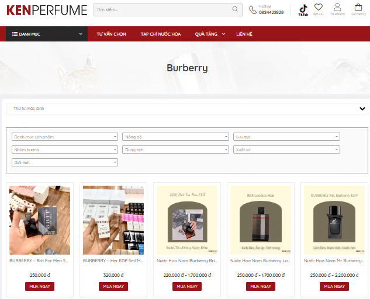370x299 pixels.
Task: Open Giới tính filter dropdown
Action: point(65,162)
